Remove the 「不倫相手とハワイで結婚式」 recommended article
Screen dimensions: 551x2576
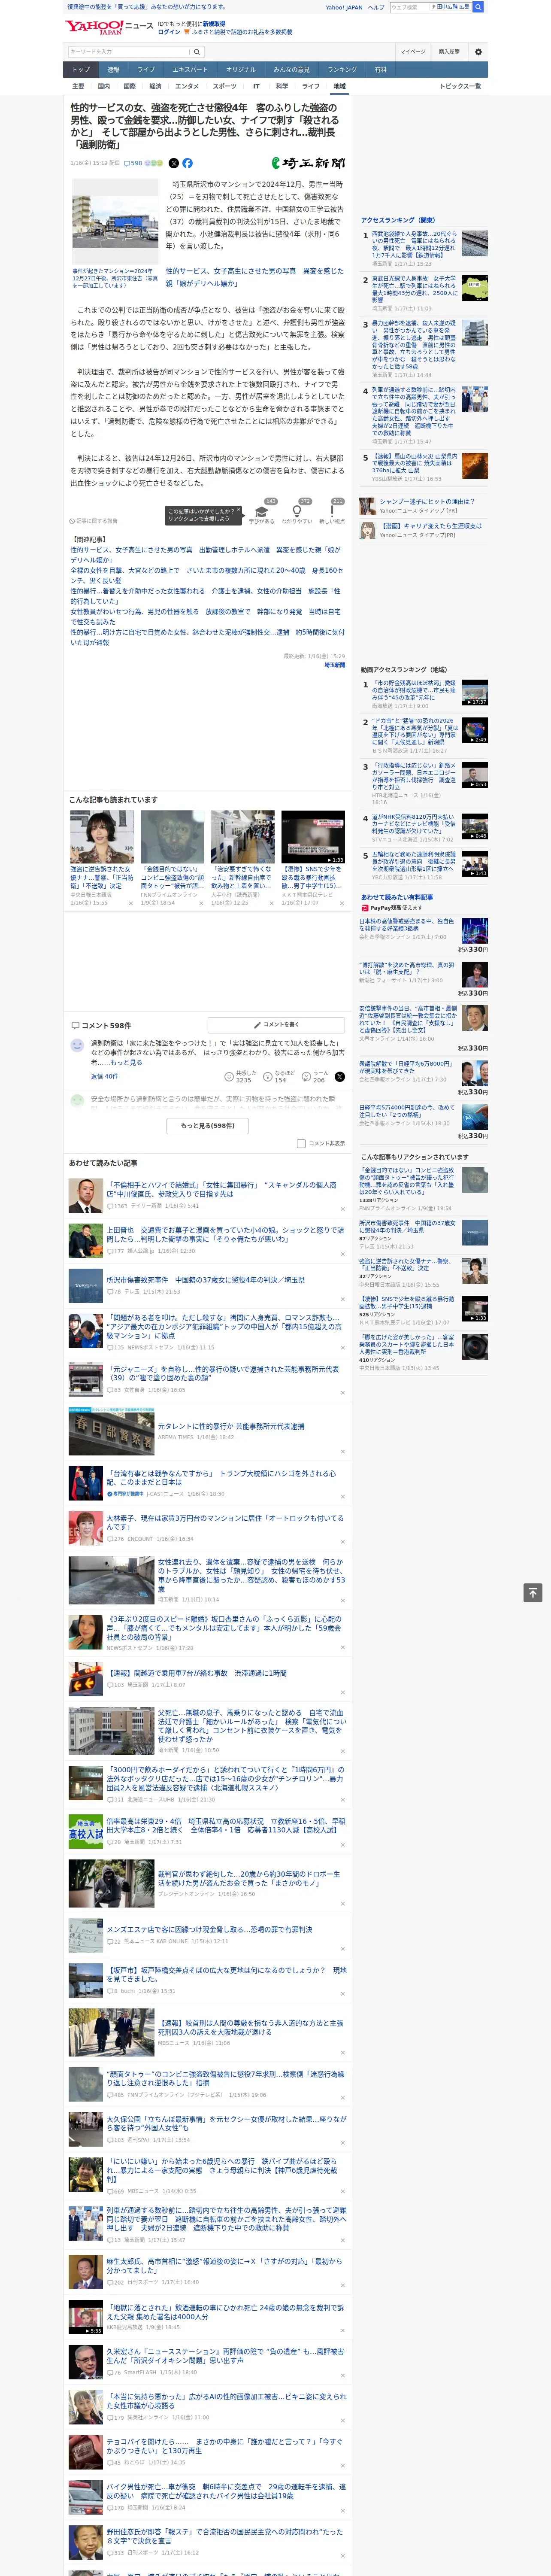pyautogui.click(x=342, y=1208)
